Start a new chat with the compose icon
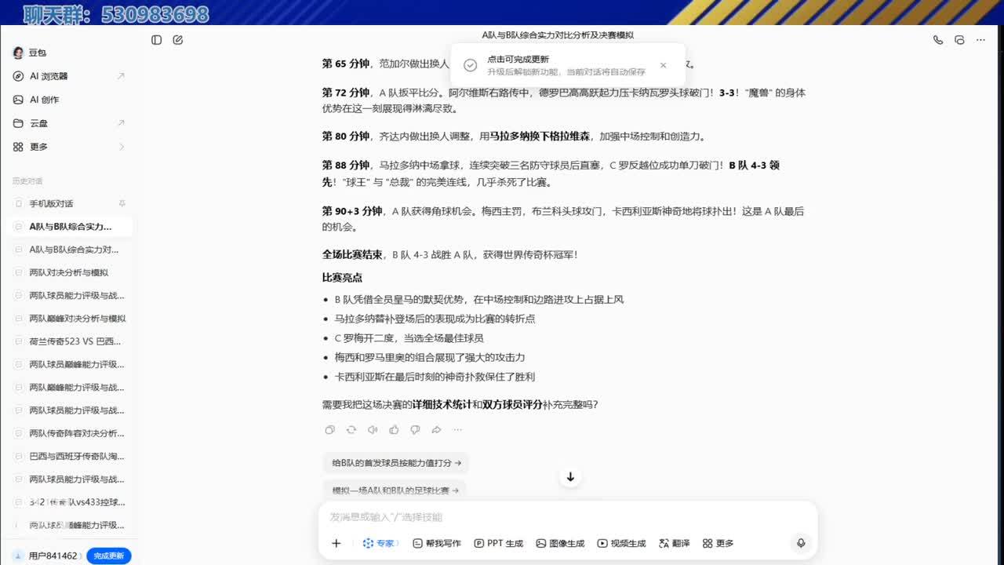 pos(178,40)
